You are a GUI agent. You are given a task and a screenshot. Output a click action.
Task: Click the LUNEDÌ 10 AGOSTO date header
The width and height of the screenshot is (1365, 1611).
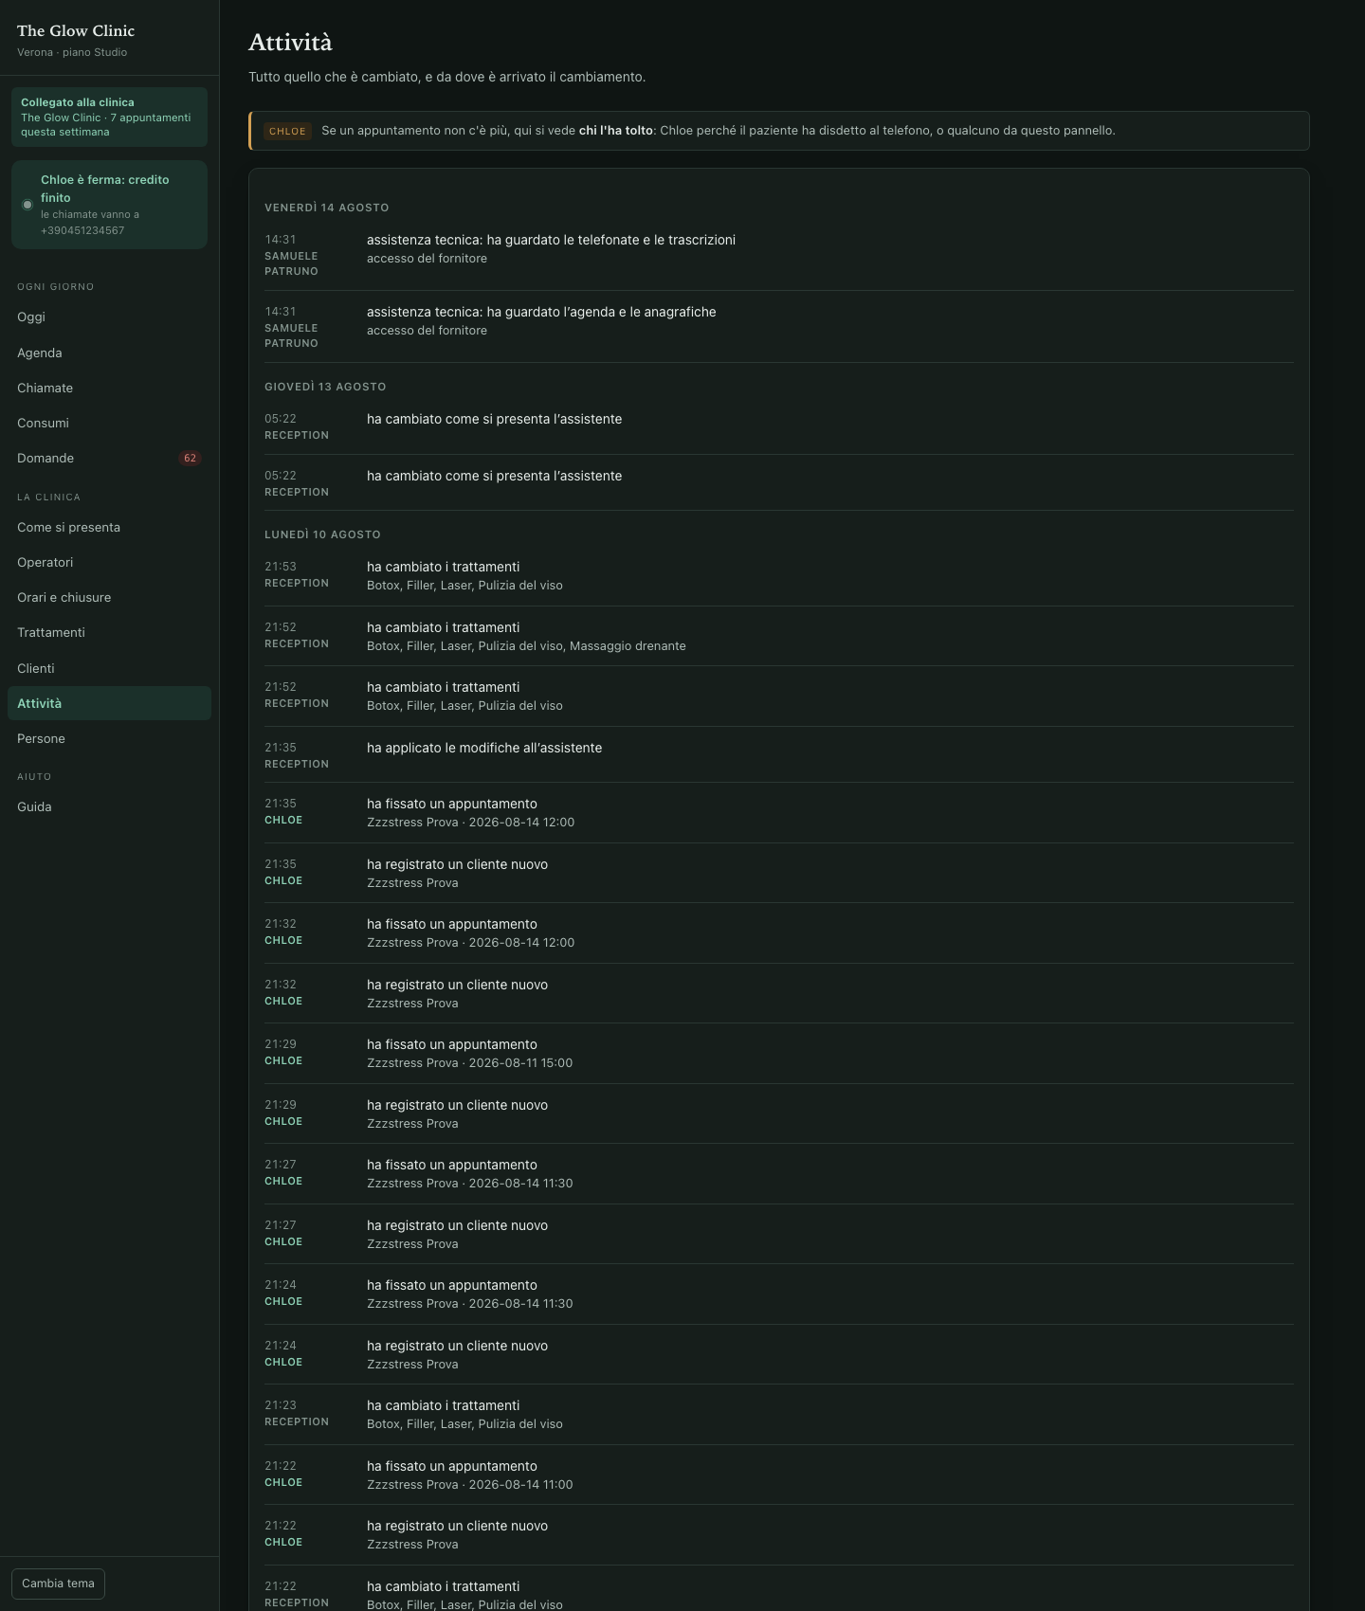click(322, 534)
